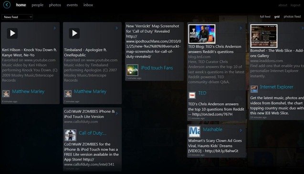This screenshot has width=304, height=174.
Task: Click the www.callofduty.com source text
Action: click(x=81, y=122)
